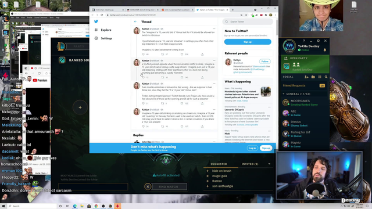Share the Stuffed podcast episode tweet

202,77
